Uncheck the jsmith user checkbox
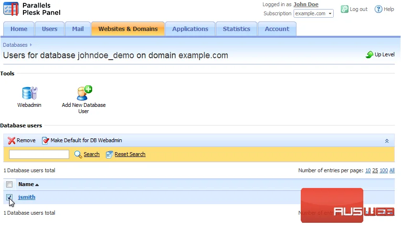 click(9, 197)
